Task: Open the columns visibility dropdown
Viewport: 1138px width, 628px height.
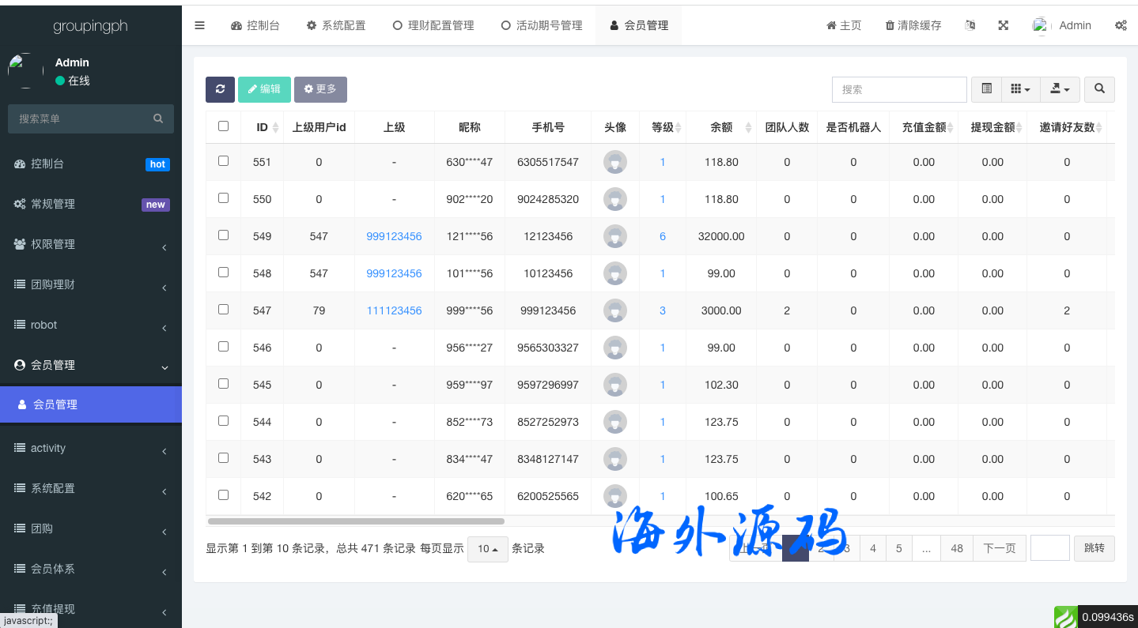Action: click(x=1020, y=89)
